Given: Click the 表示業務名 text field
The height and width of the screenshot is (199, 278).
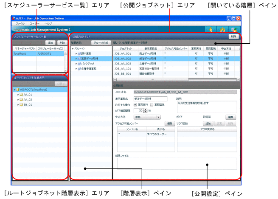Looking at the screenshot, I should pyautogui.click(x=150, y=98).
